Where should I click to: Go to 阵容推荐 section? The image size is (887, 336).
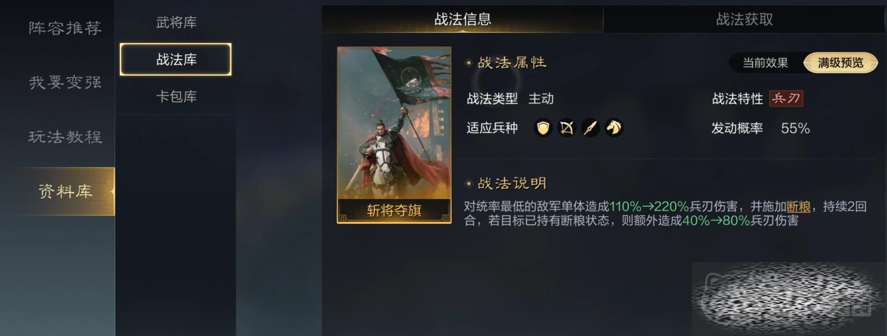pos(65,27)
